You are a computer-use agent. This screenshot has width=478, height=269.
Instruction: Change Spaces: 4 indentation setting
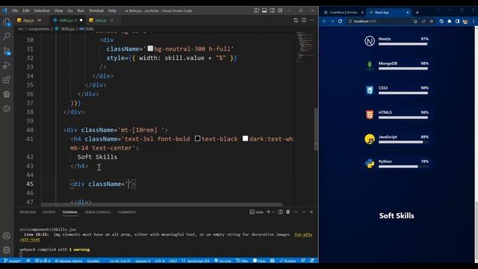(143, 261)
